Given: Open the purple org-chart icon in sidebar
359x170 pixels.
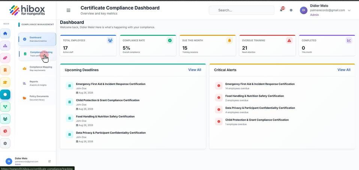Looking at the screenshot, I should [5, 46].
